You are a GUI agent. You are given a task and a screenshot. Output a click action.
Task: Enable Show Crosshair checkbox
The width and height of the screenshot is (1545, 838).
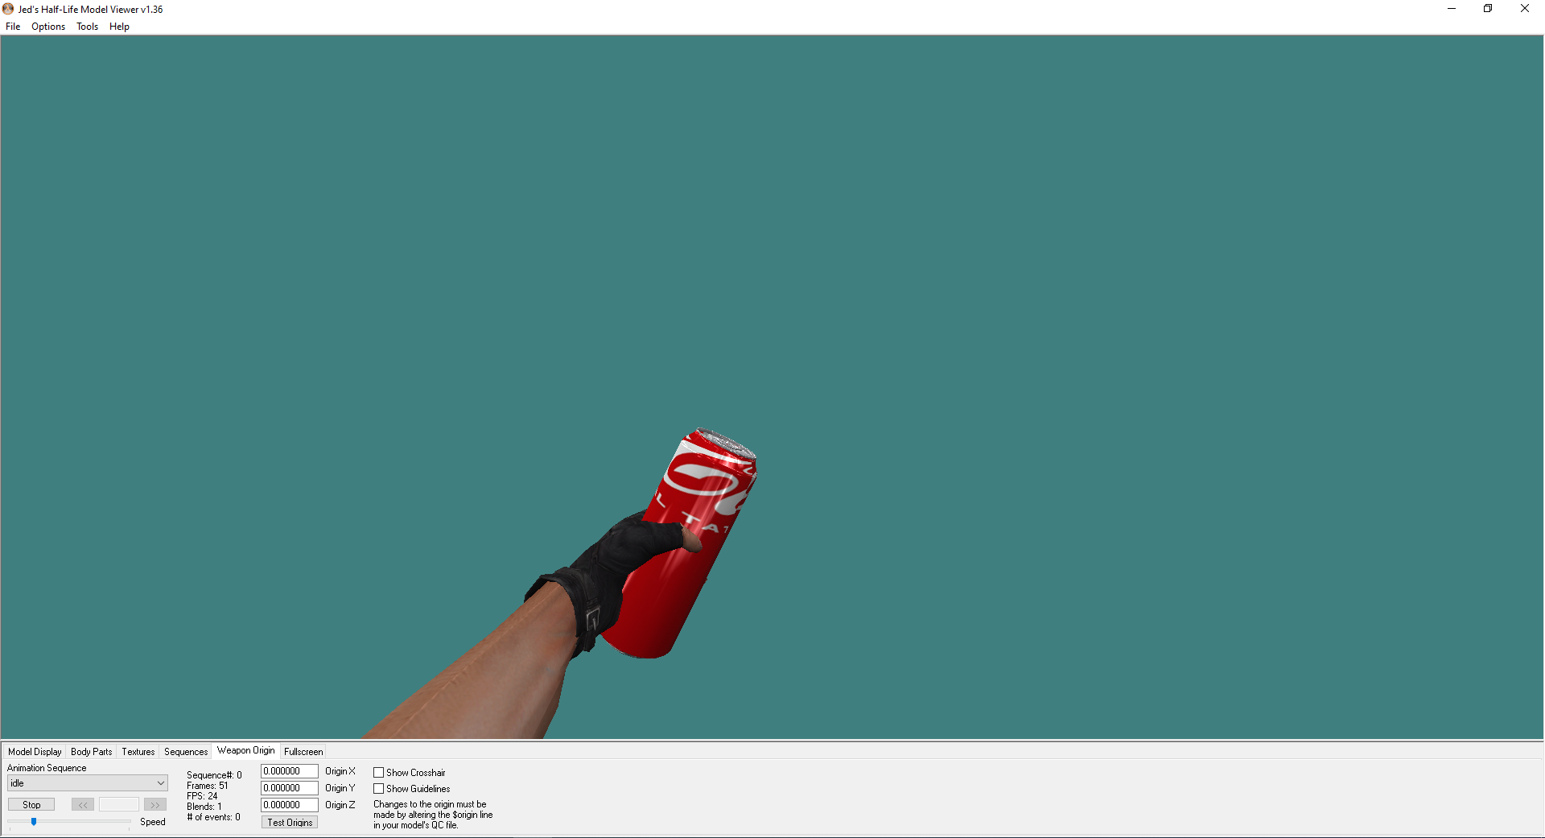[x=378, y=773]
